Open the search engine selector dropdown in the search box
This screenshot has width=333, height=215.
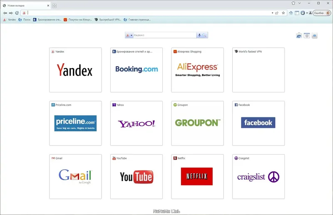tap(129, 35)
